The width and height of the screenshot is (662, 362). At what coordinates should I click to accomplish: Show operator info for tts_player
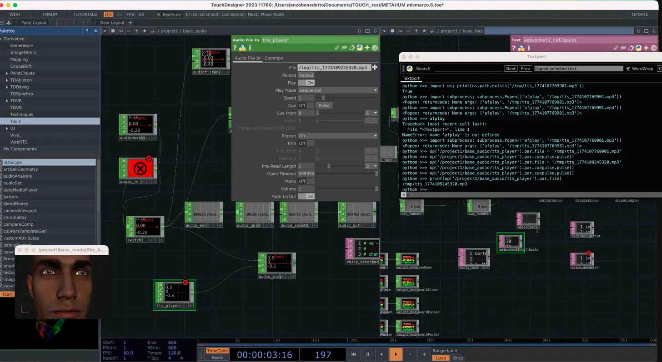(250, 48)
